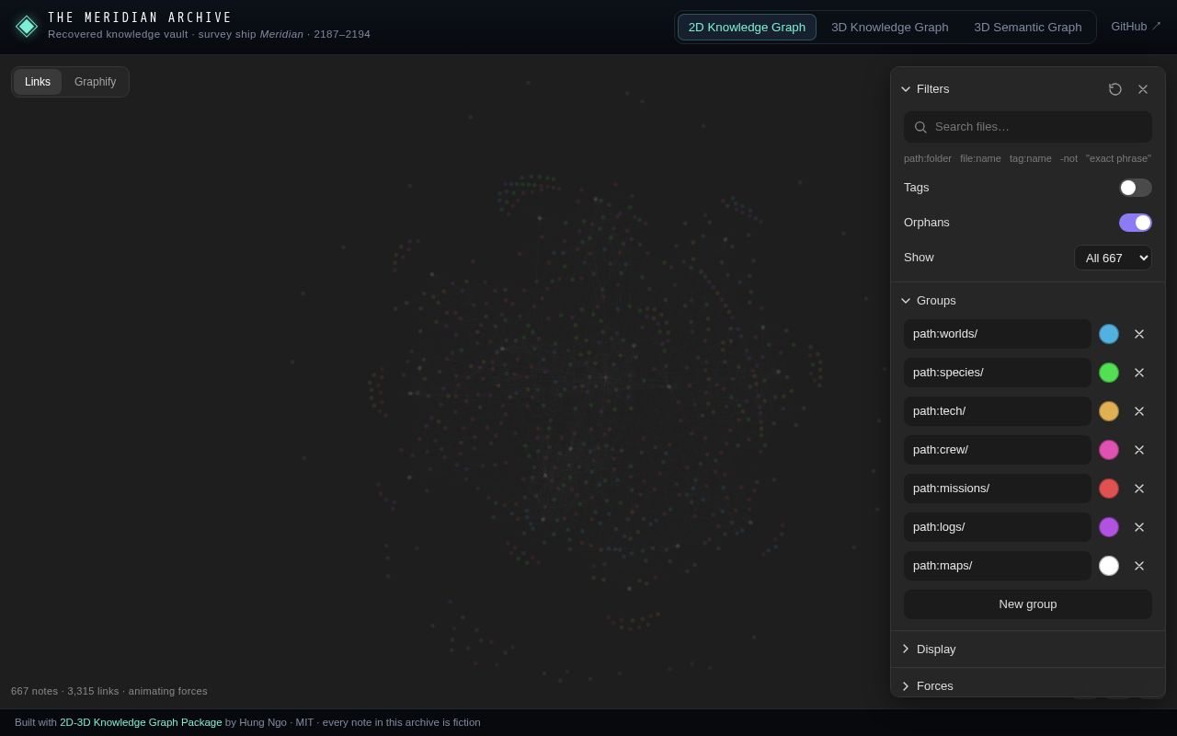Viewport: 1177px width, 736px height.
Task: Click the New group button
Action: tap(1028, 604)
